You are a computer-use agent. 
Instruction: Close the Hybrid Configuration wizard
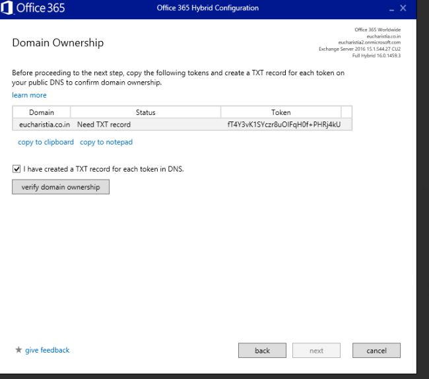tap(403, 8)
